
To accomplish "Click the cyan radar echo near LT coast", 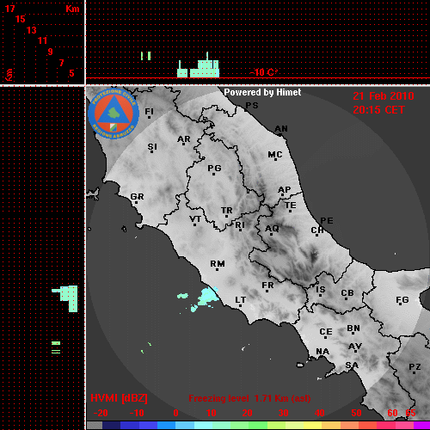I will point(208,297).
